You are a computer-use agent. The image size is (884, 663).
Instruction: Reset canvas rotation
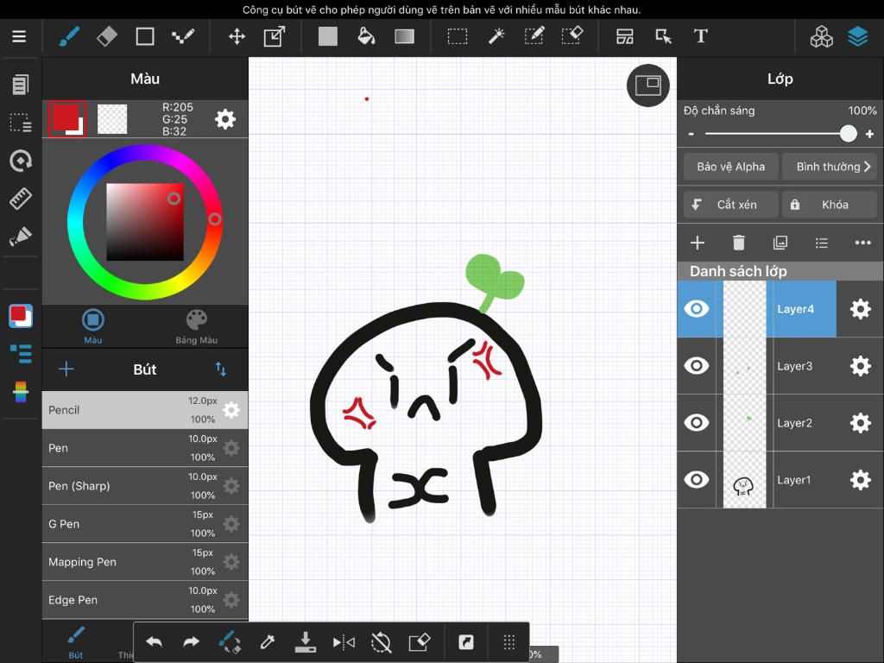(381, 642)
